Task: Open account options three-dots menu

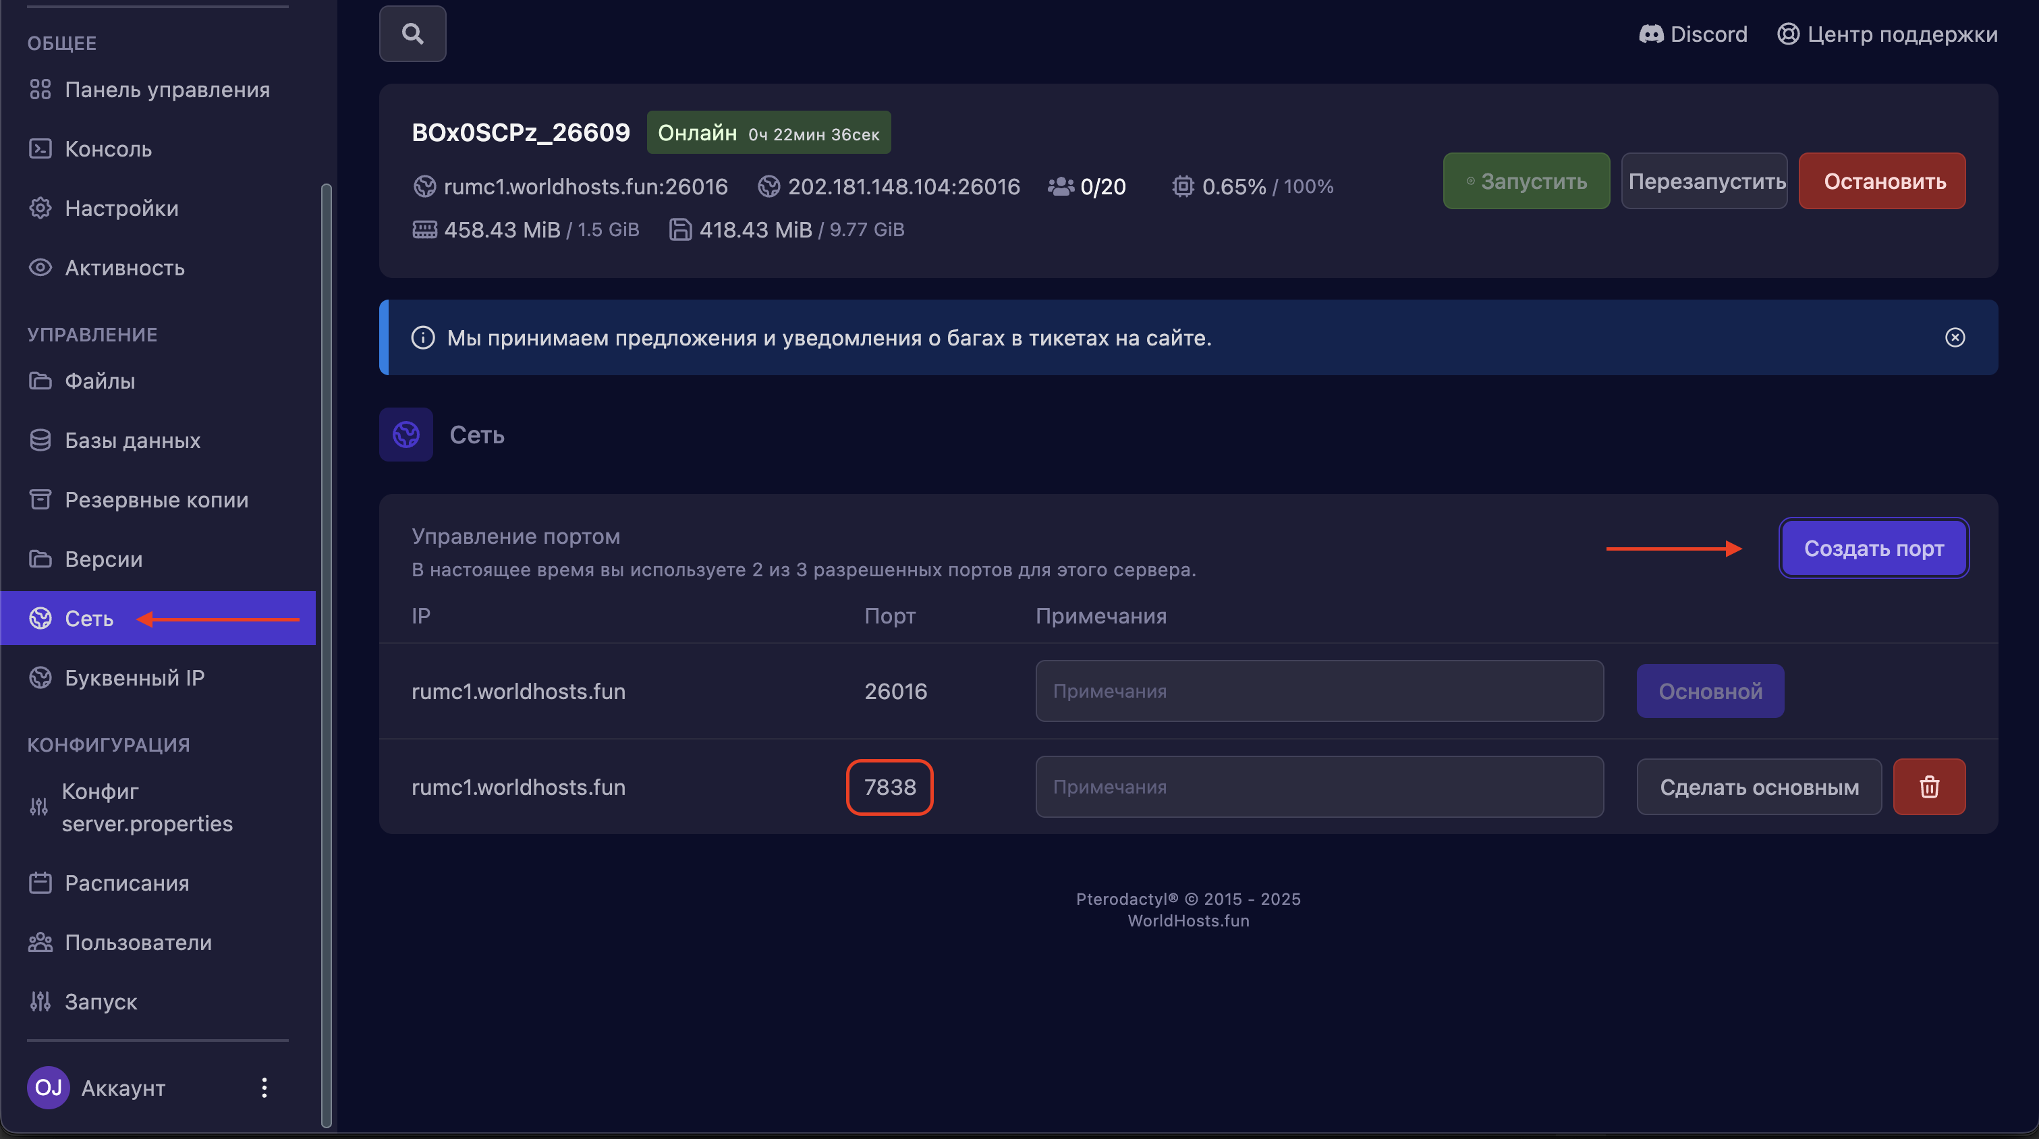Action: pyautogui.click(x=264, y=1088)
